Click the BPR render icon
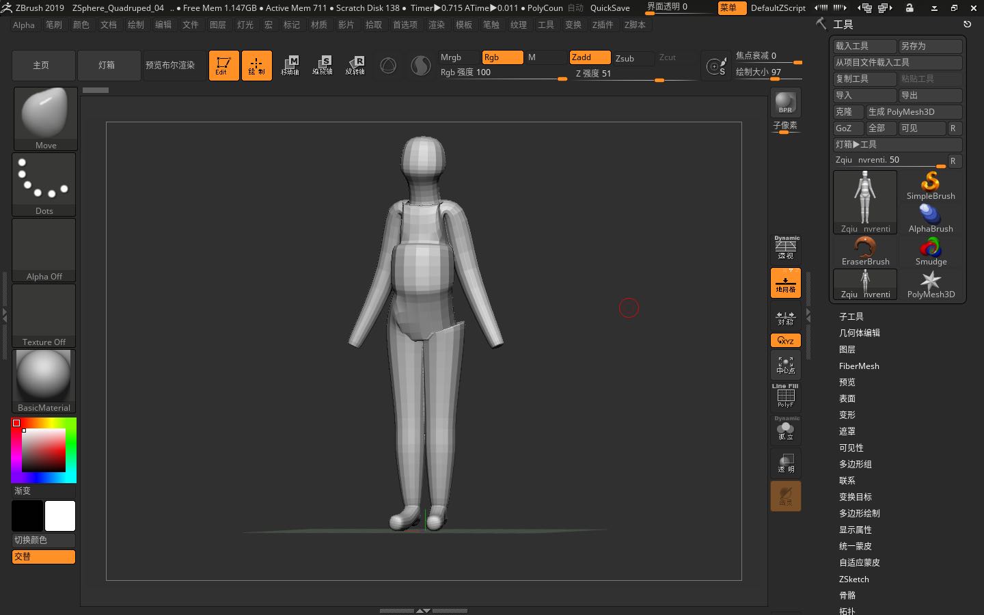The height and width of the screenshot is (615, 984). pyautogui.click(x=785, y=103)
